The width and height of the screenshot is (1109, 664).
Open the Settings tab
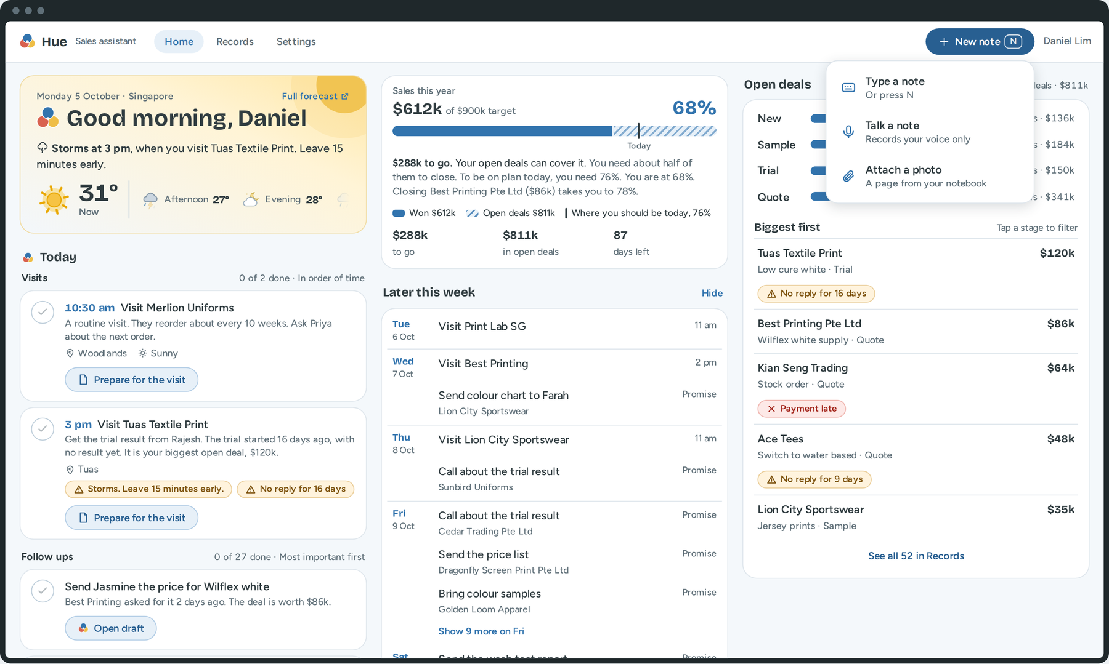coord(296,41)
